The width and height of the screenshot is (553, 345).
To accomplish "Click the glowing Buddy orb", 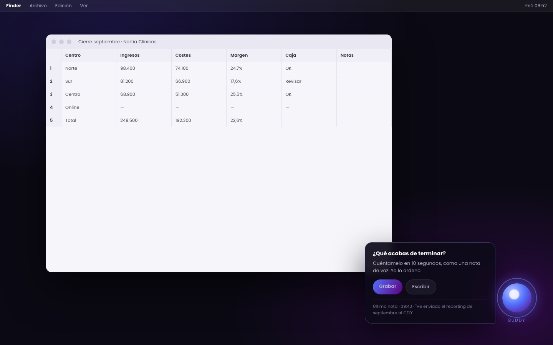I will click(517, 298).
